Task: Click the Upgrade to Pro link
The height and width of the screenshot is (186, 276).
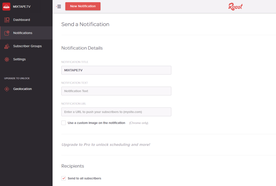Action: pyautogui.click(x=106, y=144)
